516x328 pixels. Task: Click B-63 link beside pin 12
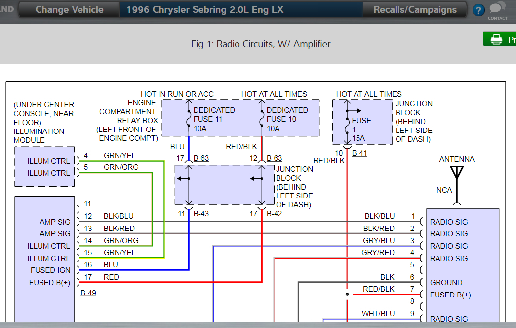(x=274, y=158)
